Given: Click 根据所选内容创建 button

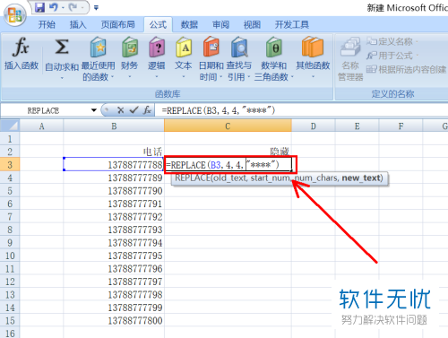Looking at the screenshot, I should [x=406, y=70].
